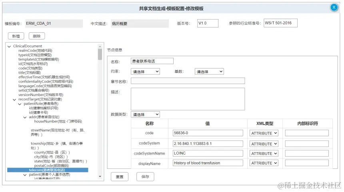
Task: Click the 章节名称 input field
Action: pos(188,81)
